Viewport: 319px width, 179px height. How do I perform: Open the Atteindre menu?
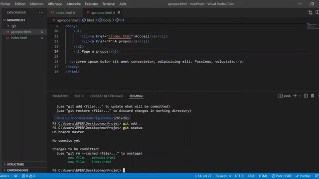pos(73,4)
